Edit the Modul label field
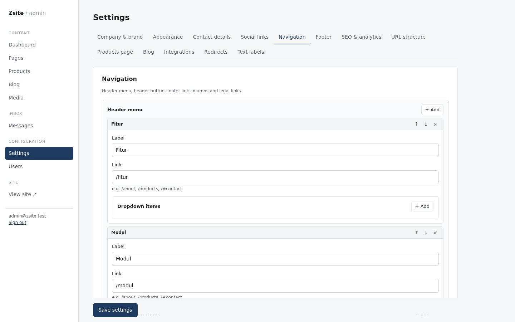The width and height of the screenshot is (515, 322). [275, 259]
